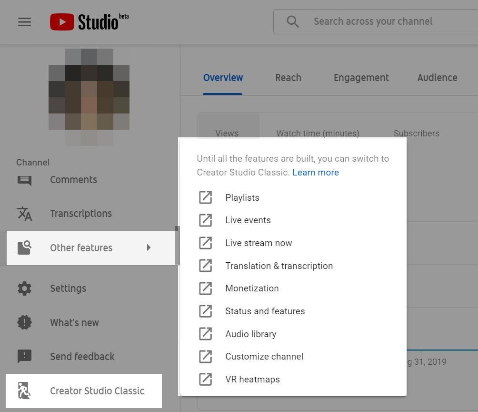Open the Monetization page

pos(252,288)
